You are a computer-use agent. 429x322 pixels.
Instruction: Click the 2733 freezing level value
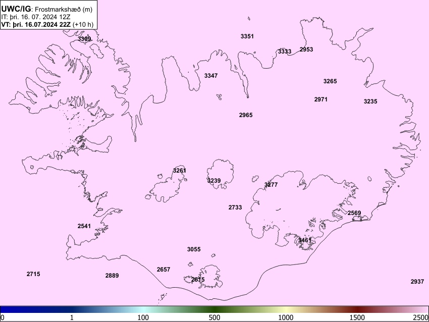pos(235,207)
